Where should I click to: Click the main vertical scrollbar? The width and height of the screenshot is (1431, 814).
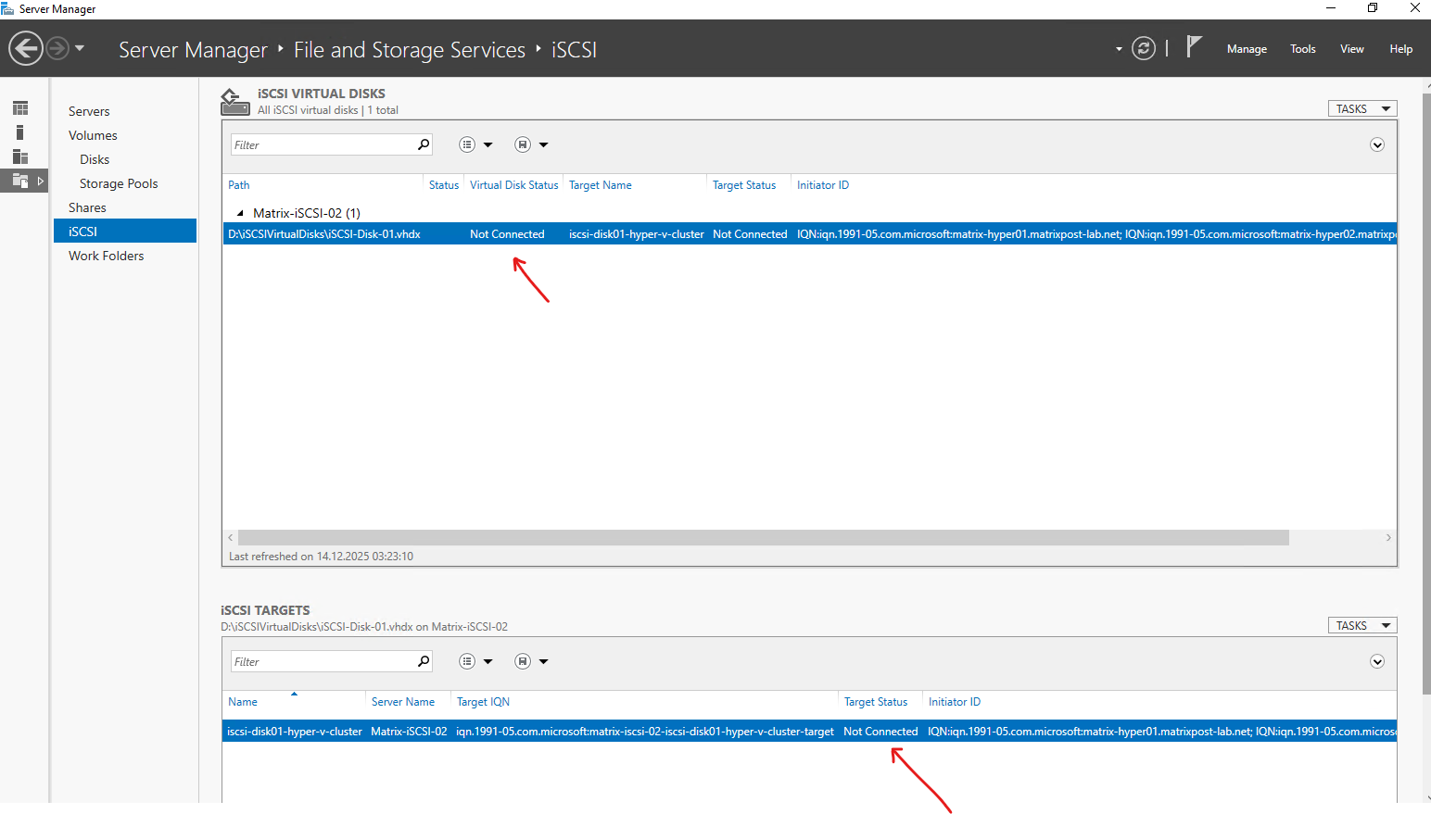point(1426,393)
